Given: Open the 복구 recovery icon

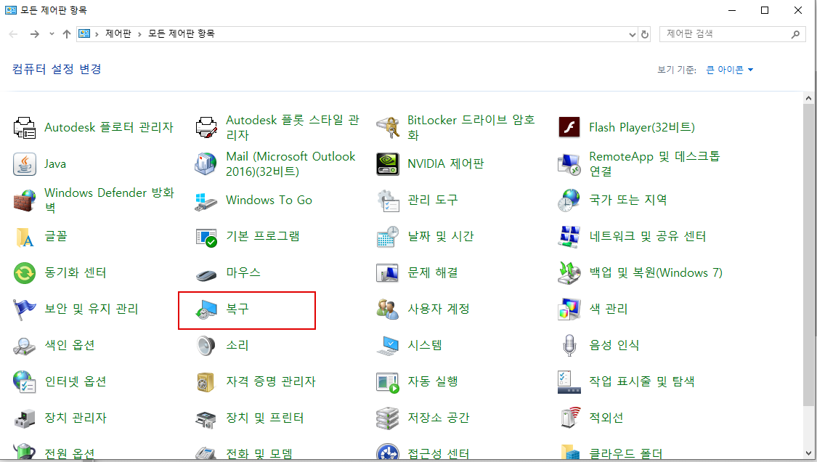Looking at the screenshot, I should click(206, 309).
